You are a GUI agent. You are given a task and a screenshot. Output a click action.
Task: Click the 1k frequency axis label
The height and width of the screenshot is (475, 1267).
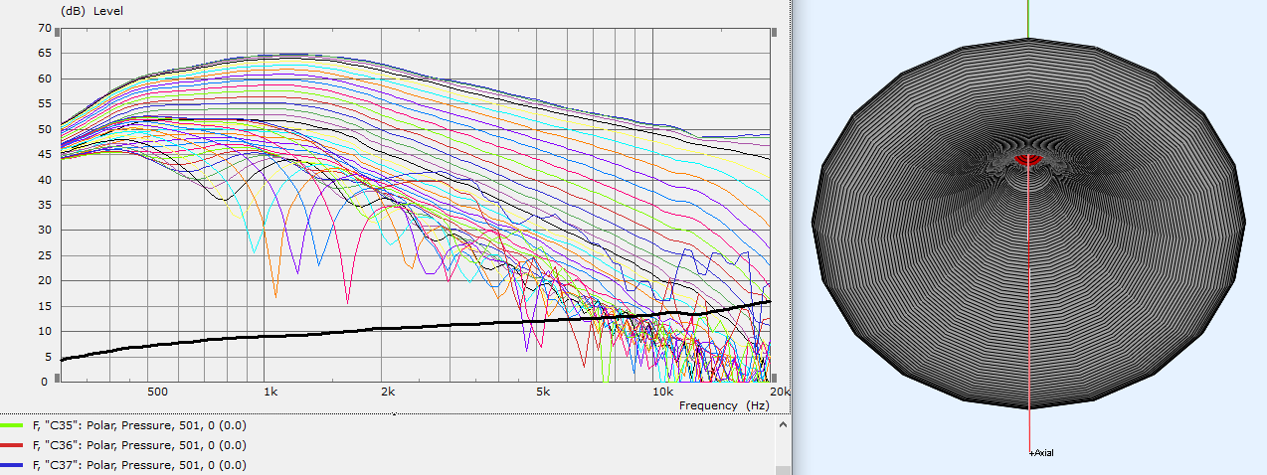(x=271, y=392)
